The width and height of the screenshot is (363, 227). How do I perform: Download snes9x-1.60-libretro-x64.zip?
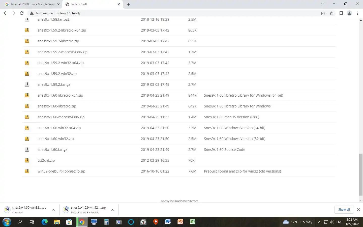coord(60,95)
